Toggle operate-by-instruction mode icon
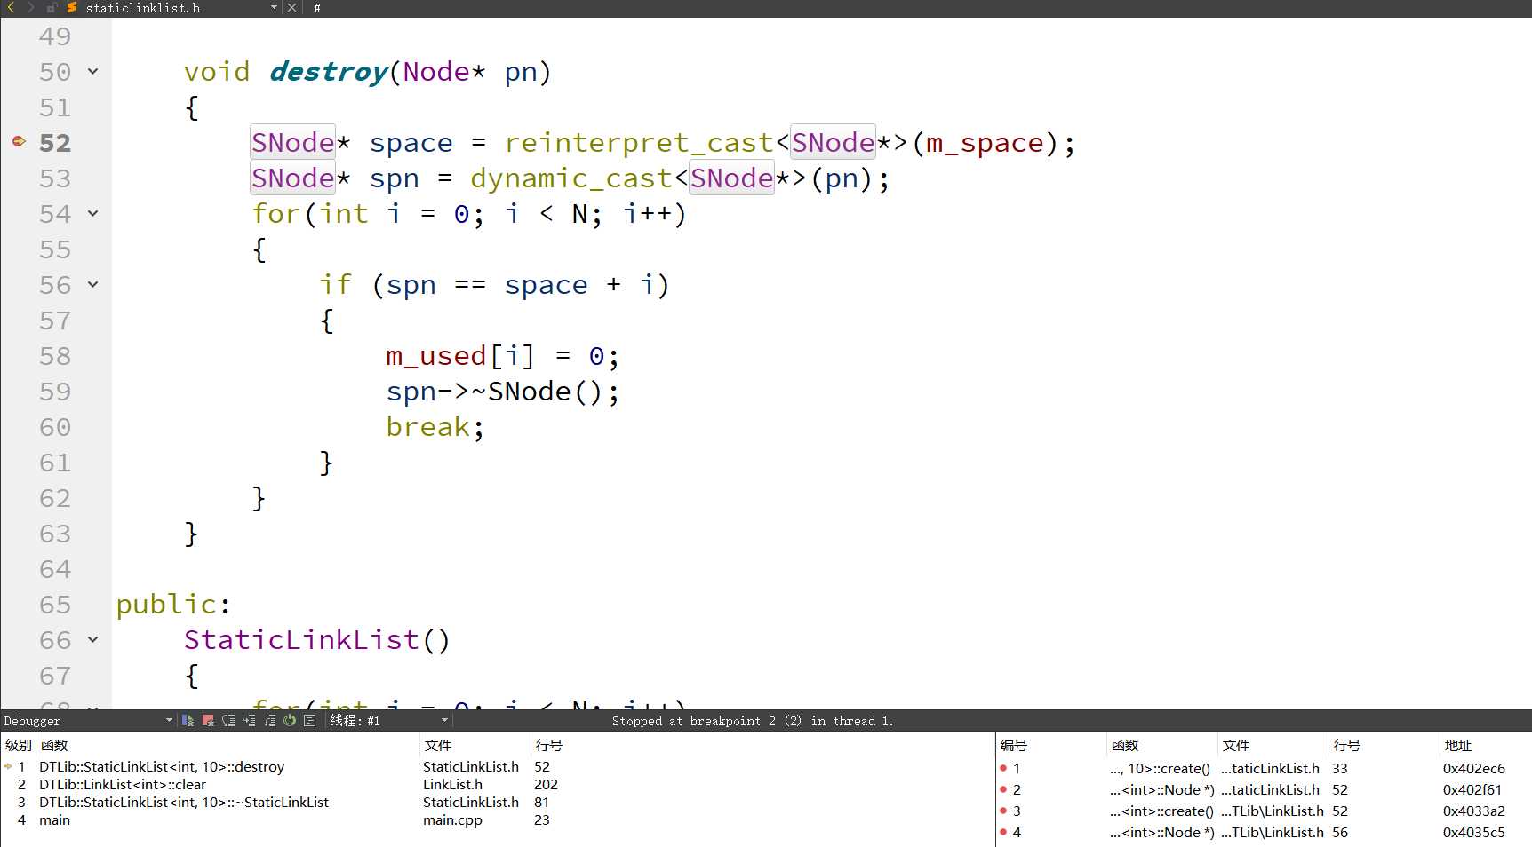1532x847 pixels. [x=310, y=720]
